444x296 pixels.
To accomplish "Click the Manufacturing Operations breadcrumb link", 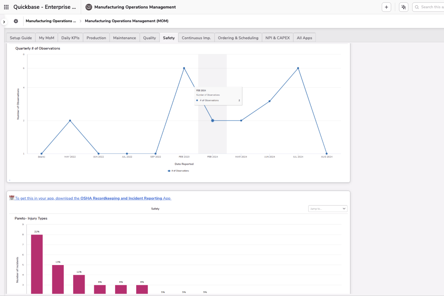I will pyautogui.click(x=49, y=21).
